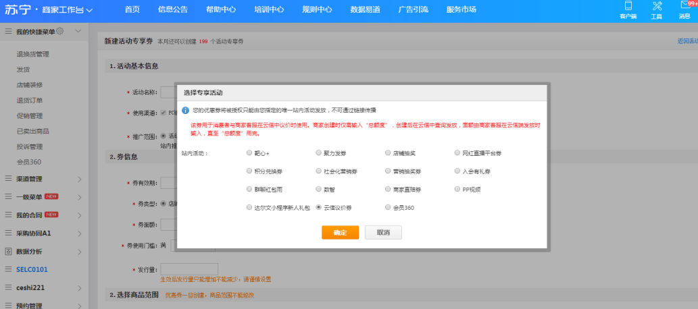Click the menu icon left of 预约管理
Image resolution: width=698 pixels, height=309 pixels.
(x=8, y=306)
